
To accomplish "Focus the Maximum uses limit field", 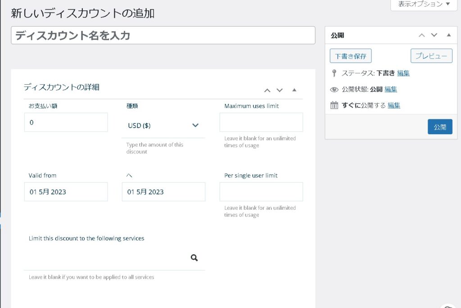I will click(x=261, y=122).
